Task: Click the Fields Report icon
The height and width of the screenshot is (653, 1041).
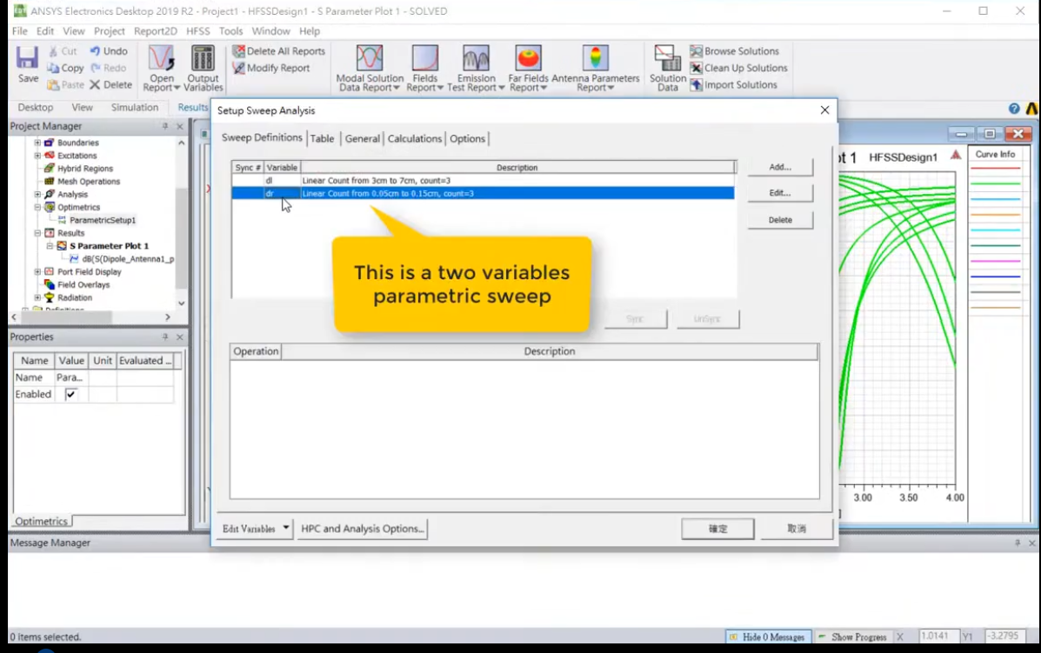Action: coord(425,57)
